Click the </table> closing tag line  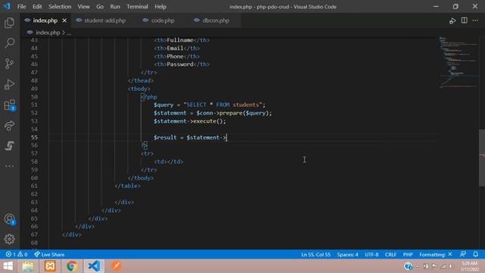(x=127, y=186)
